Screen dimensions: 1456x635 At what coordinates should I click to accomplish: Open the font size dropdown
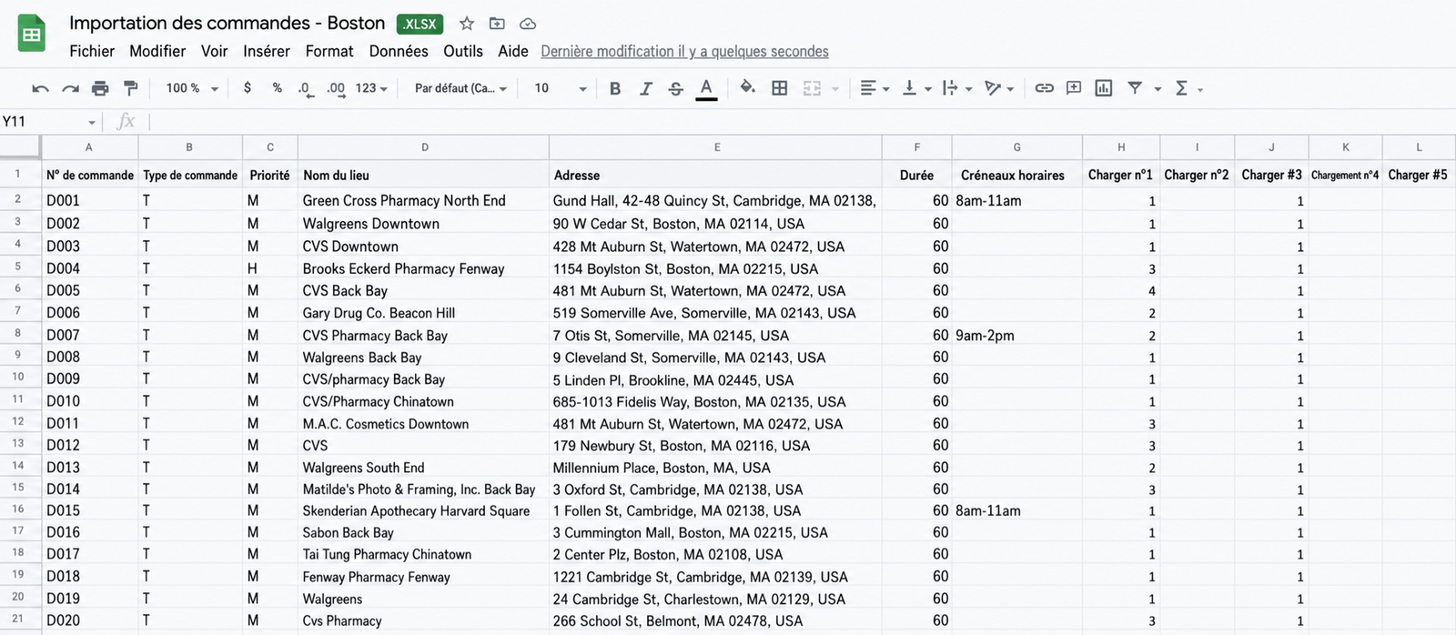coord(561,88)
